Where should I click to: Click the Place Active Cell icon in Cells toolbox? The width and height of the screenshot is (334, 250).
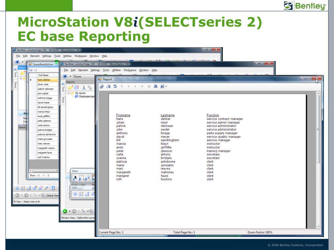coord(75,194)
